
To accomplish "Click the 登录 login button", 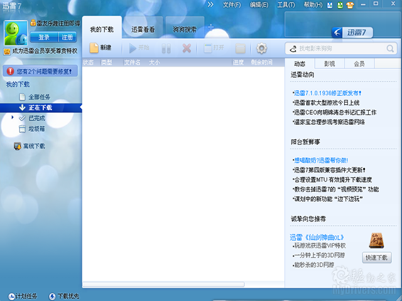I will [44, 37].
